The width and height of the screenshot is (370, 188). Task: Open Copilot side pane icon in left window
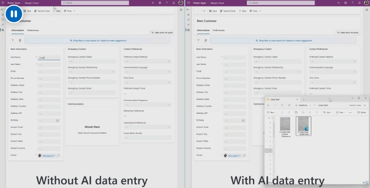(181, 10)
